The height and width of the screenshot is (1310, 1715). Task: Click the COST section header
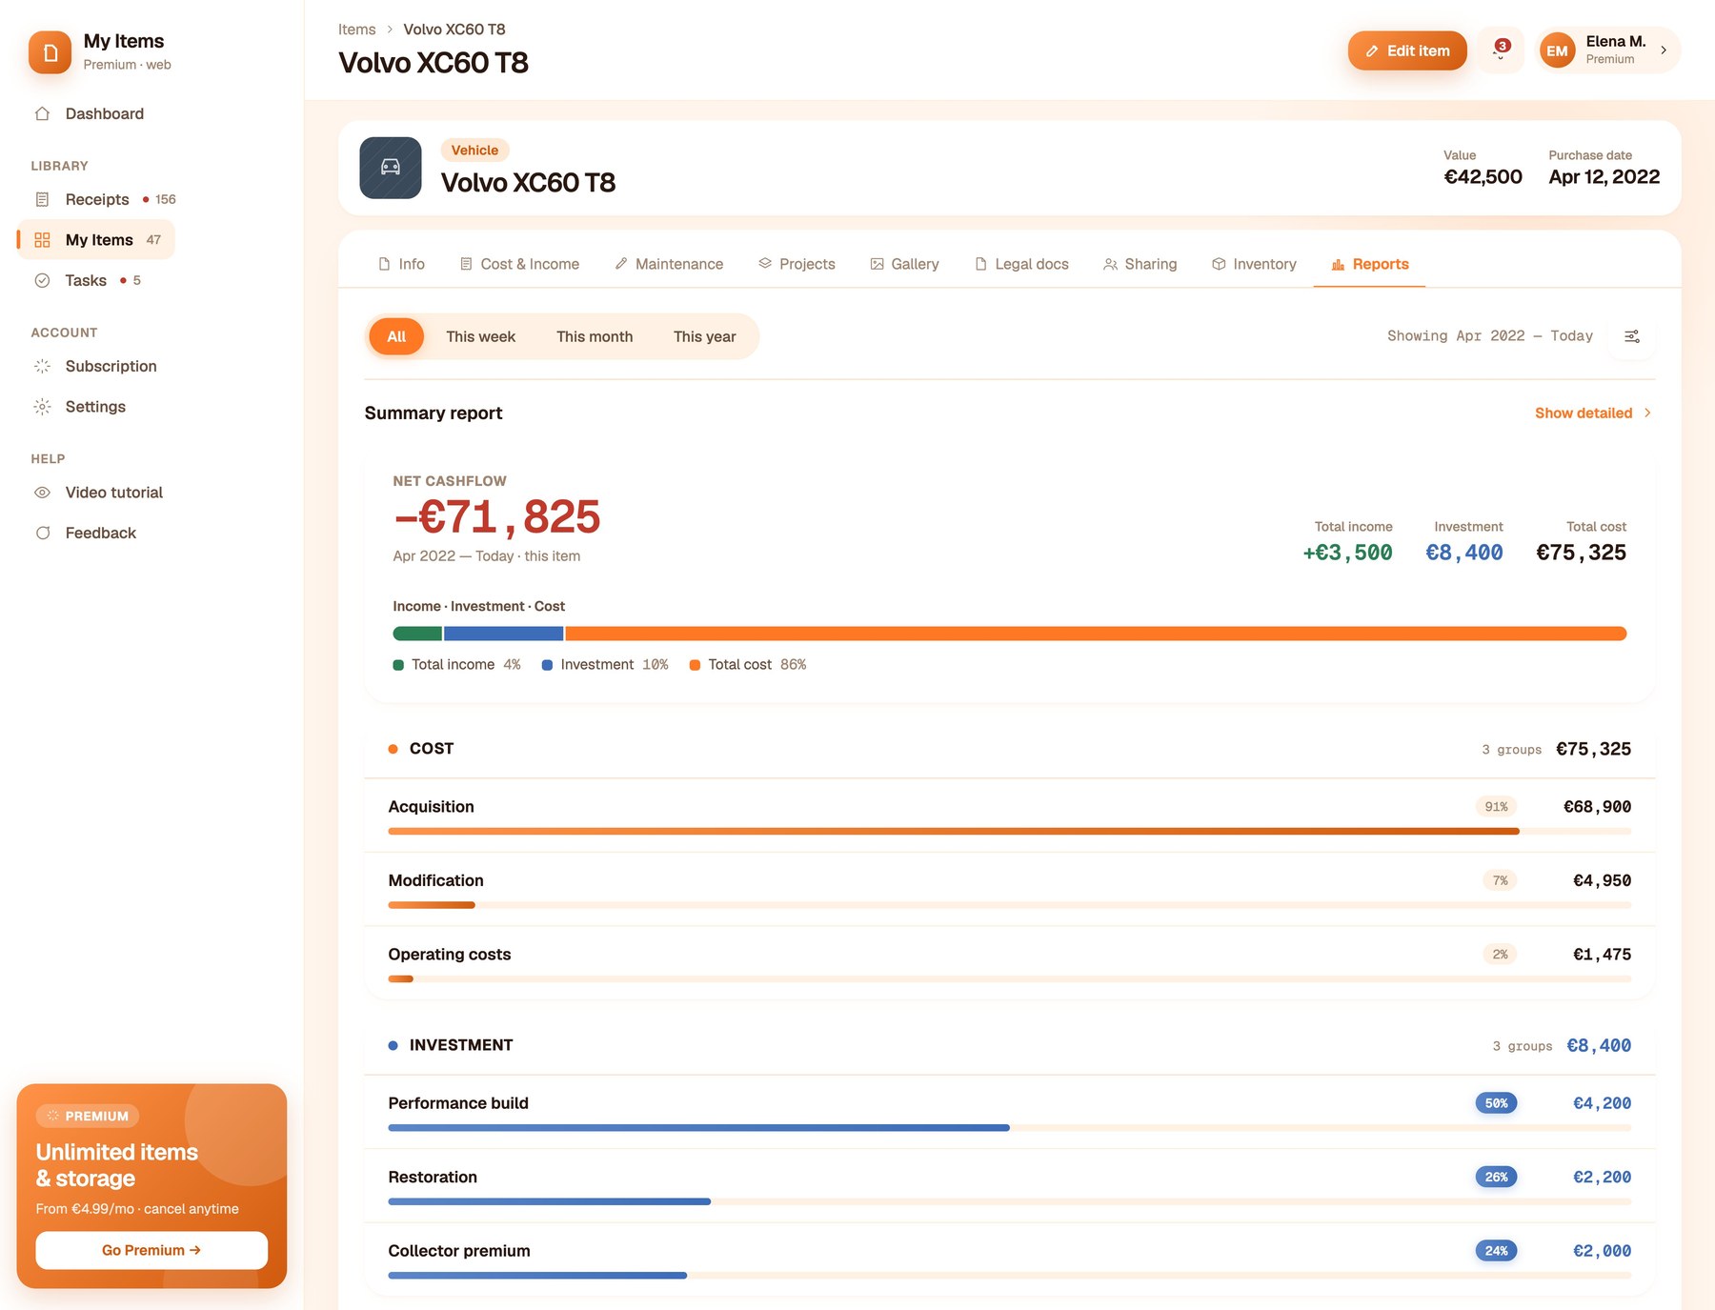1010,749
